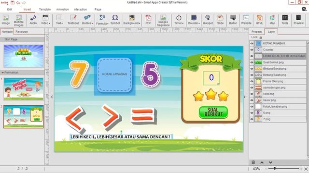Screen dimensions: 309x173
Task: Click the Multiple Images tool
Action: 18,20
